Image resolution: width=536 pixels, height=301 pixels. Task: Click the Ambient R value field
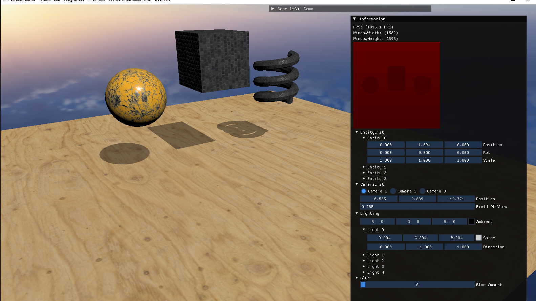tap(378, 222)
